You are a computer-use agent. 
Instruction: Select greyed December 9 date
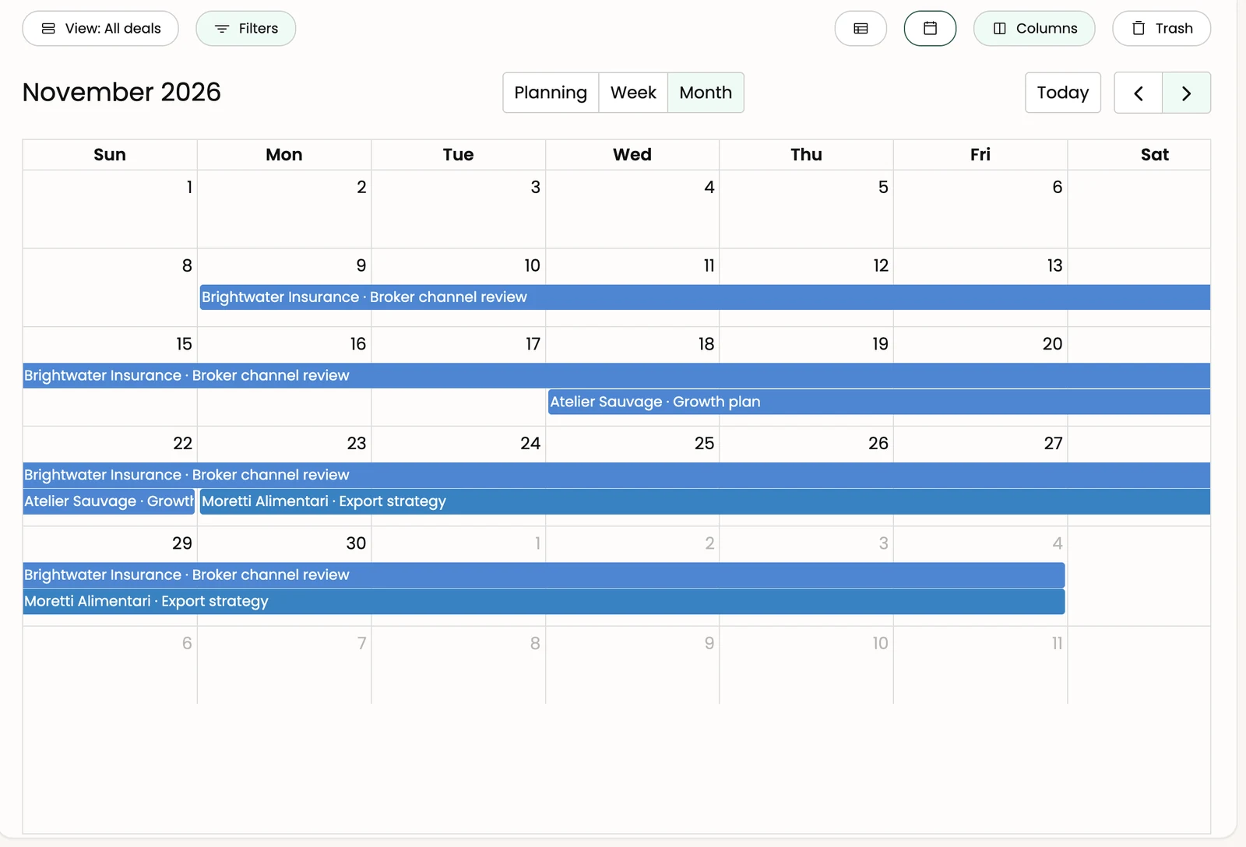pyautogui.click(x=709, y=643)
